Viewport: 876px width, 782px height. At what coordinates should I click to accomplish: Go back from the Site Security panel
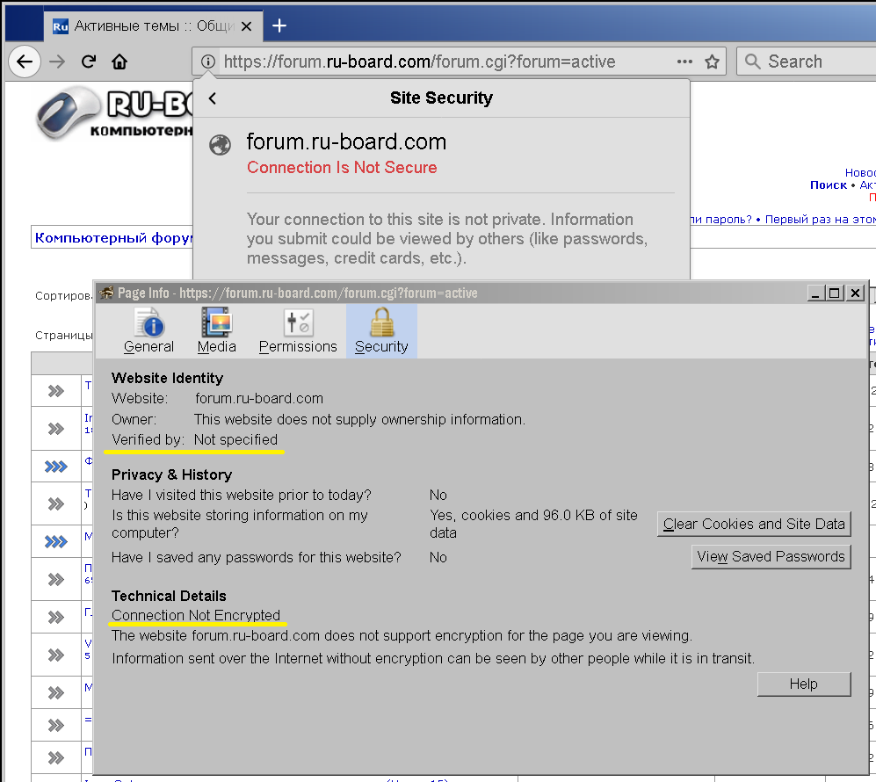tap(213, 98)
